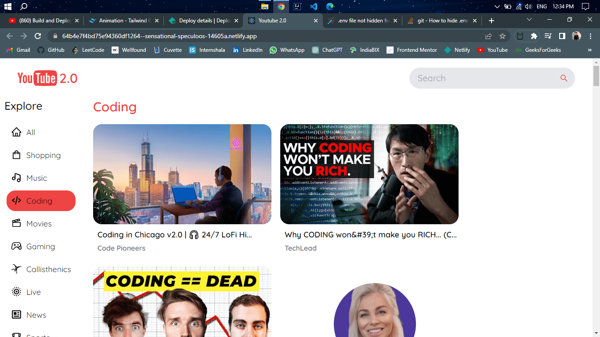Image resolution: width=600 pixels, height=337 pixels.
Task: Open Microsoft Edge from the taskbar
Action: (x=330, y=7)
